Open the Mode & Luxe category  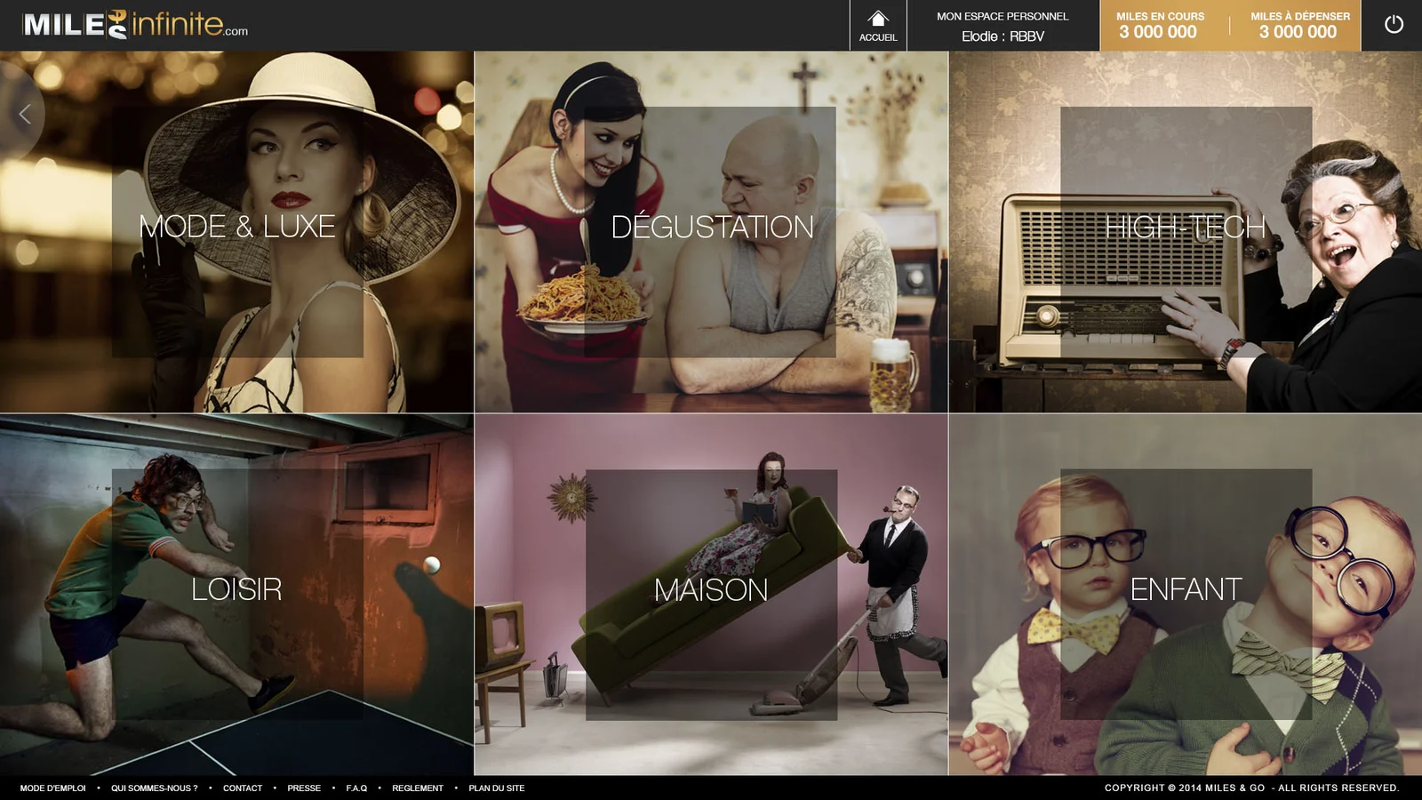click(x=237, y=228)
